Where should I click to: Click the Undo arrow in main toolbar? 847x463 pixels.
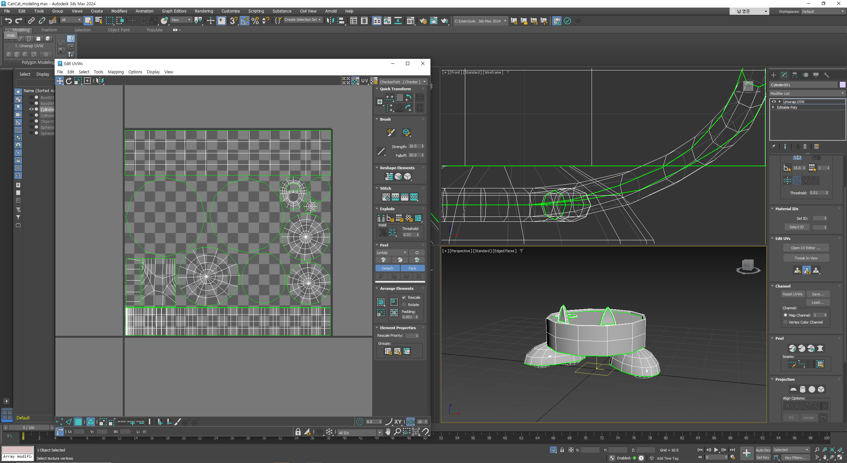click(8, 21)
